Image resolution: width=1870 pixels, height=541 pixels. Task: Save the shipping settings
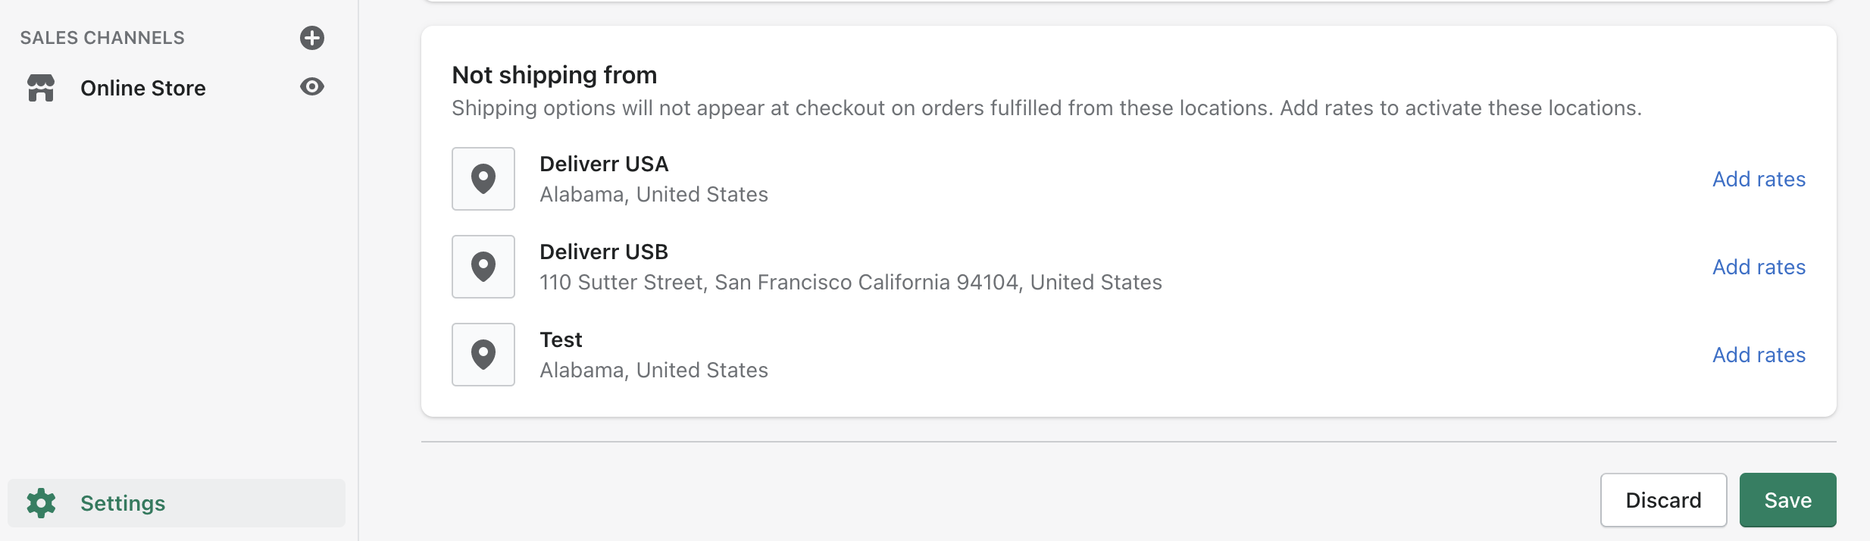pyautogui.click(x=1788, y=500)
